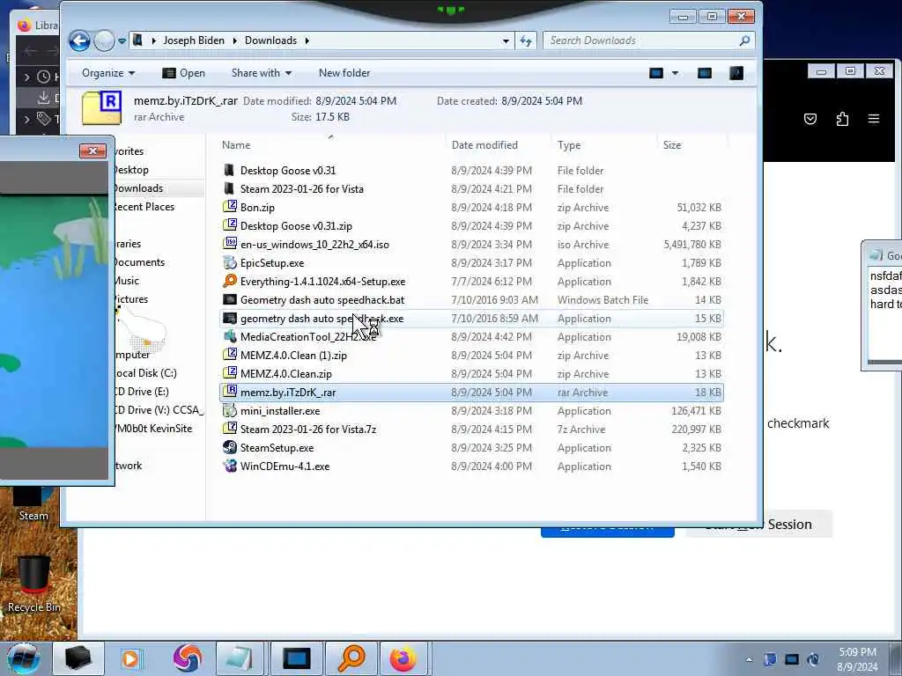Select the EpicSetup.exe icon

point(230,262)
